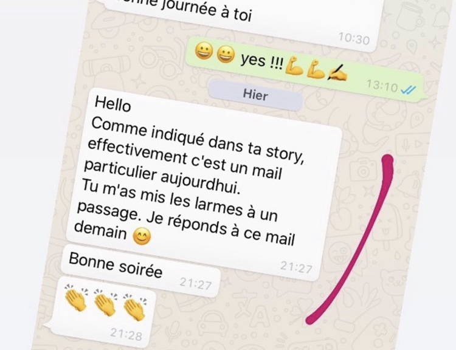Click the 10:30 timestamp
The height and width of the screenshot is (350, 456).
[x=354, y=38]
